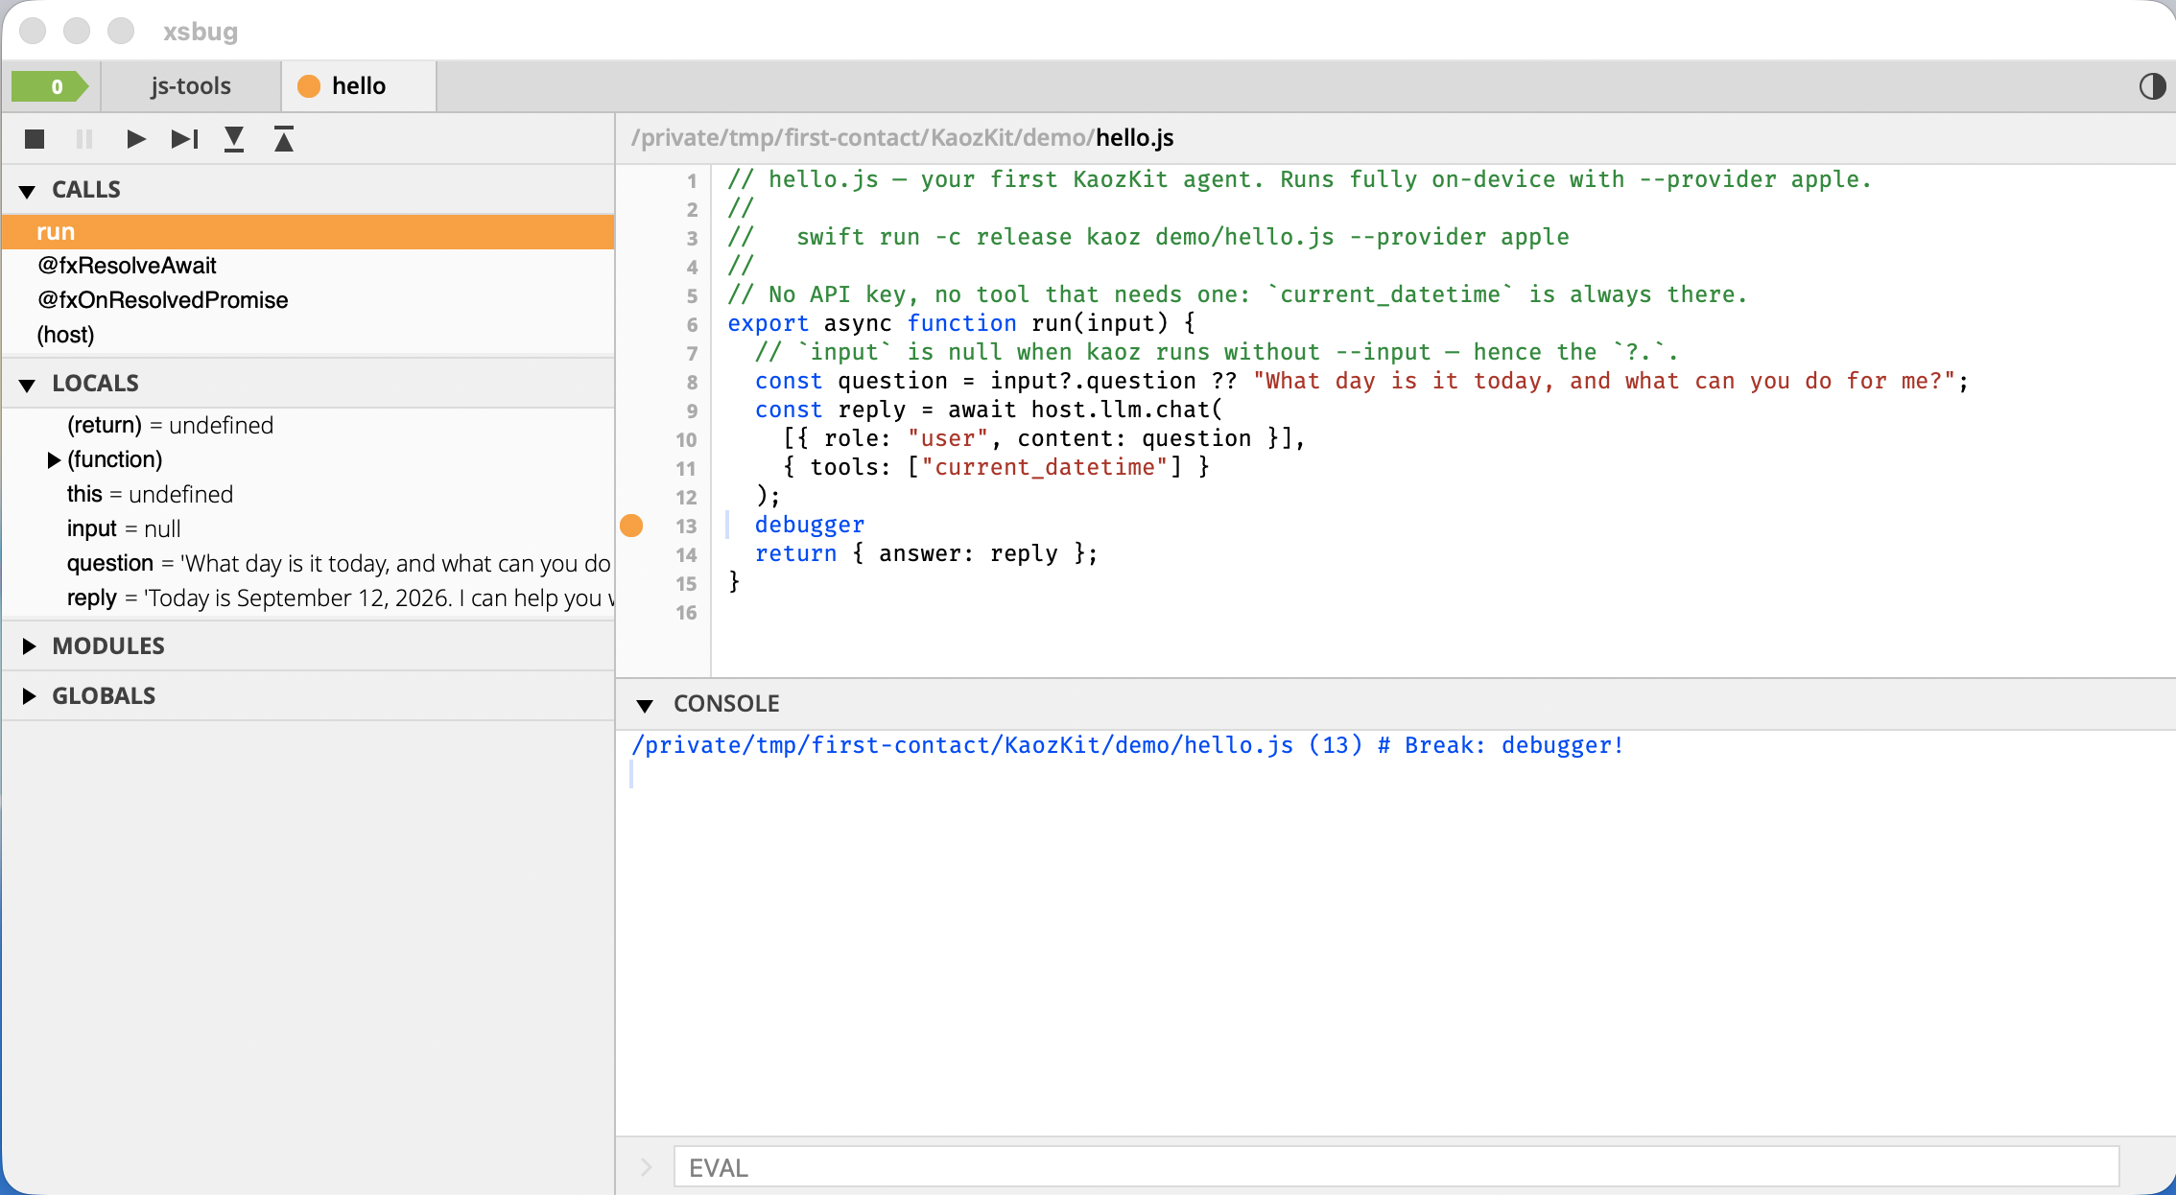Click the hello.js file path header
The image size is (2176, 1195).
point(902,138)
